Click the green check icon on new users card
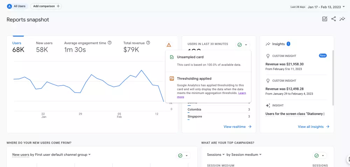Screen dimensions: 350x167 pyautogui.click(x=180, y=155)
